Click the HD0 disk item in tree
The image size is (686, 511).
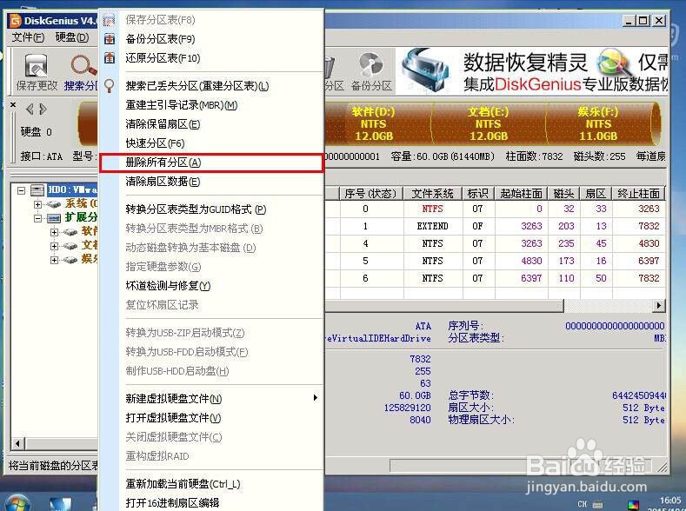click(x=72, y=190)
